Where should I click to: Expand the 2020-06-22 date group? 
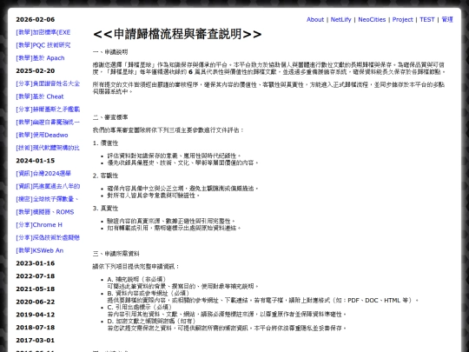(36, 302)
